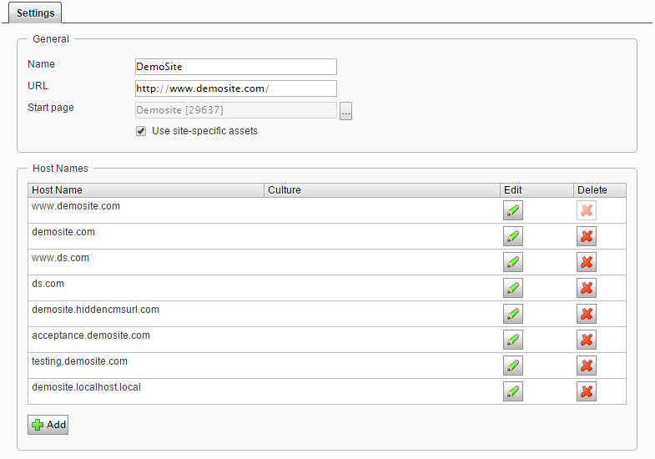Focus the Name input field
The height and width of the screenshot is (459, 655).
(x=236, y=67)
